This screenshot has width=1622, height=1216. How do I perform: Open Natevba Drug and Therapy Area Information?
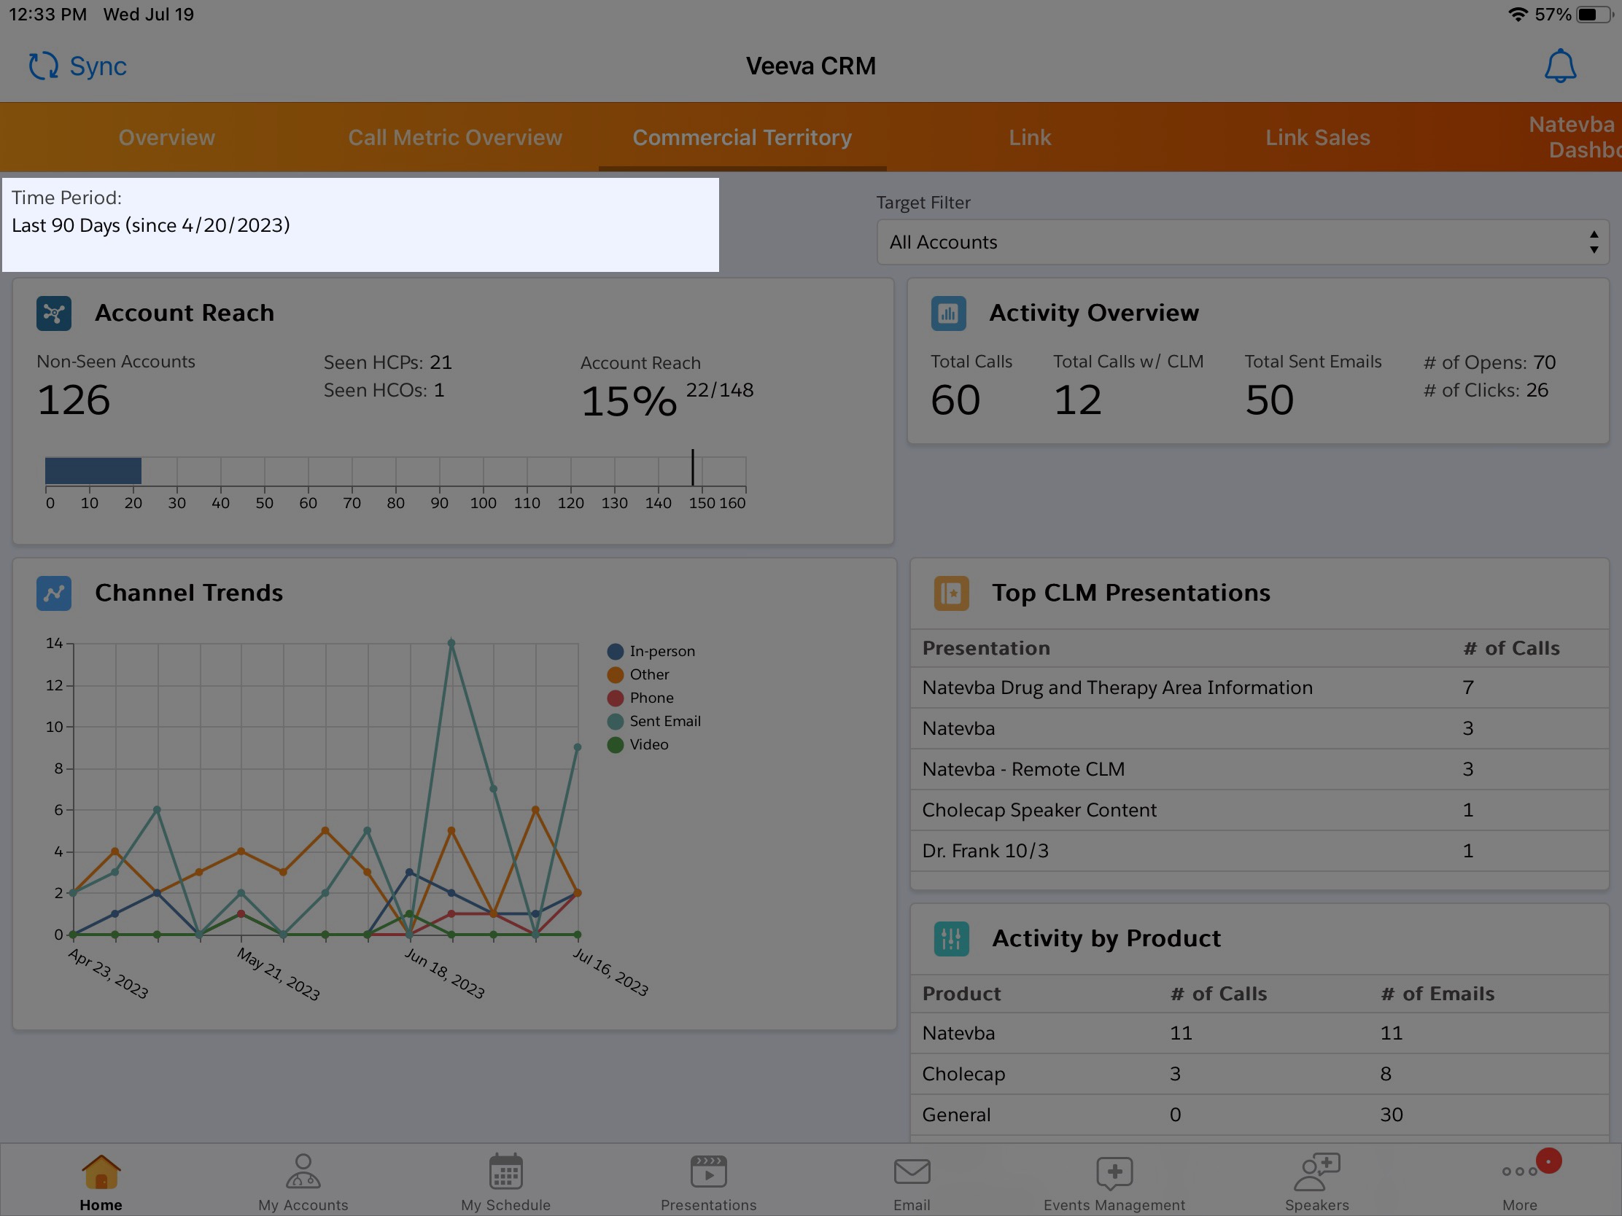pyautogui.click(x=1117, y=687)
